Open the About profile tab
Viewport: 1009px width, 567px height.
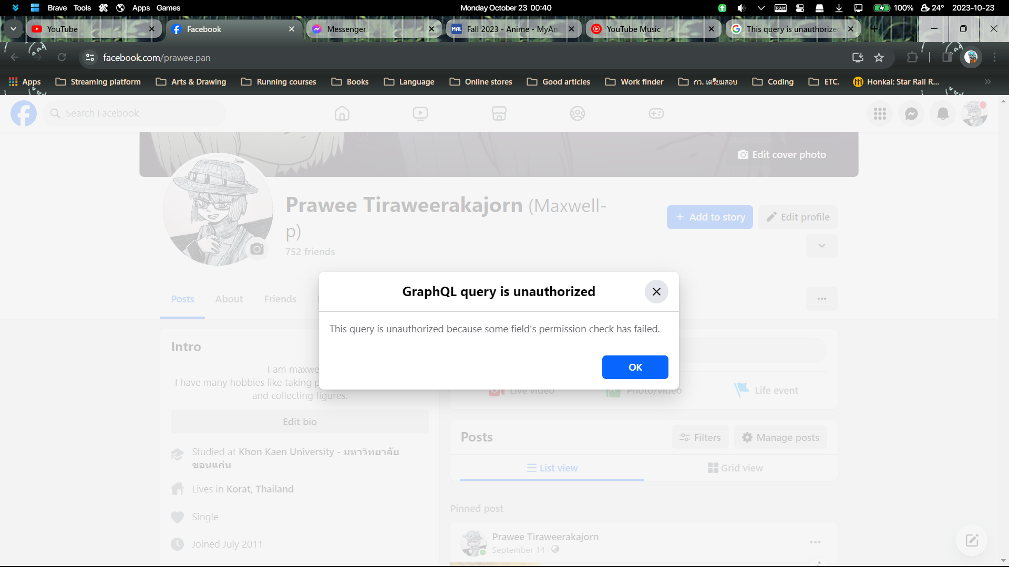pyautogui.click(x=229, y=299)
